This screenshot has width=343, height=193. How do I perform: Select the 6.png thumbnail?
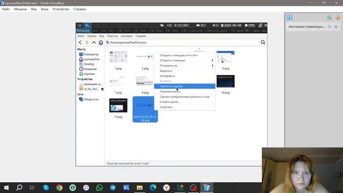226,57
